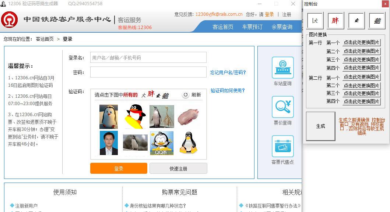The width and height of the screenshot is (390, 212).
Task: Change row two third image button
Action: point(361,93)
